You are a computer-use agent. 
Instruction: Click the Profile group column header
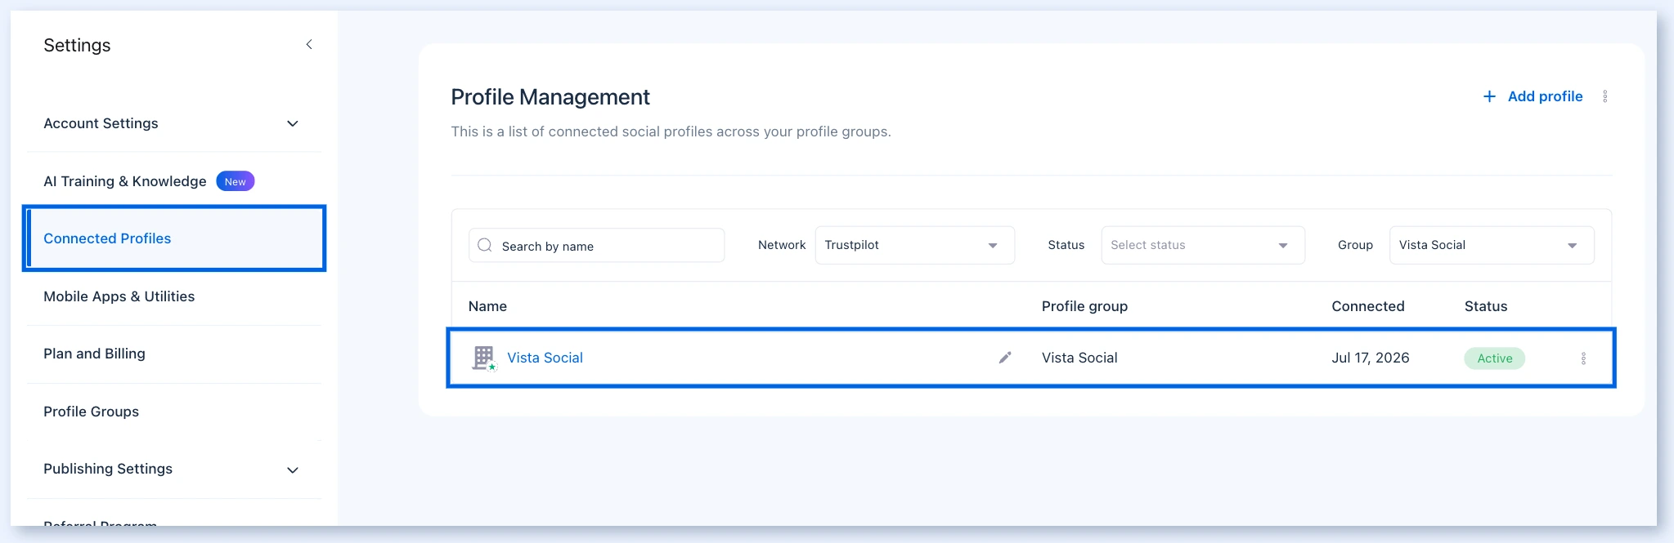[1084, 306]
